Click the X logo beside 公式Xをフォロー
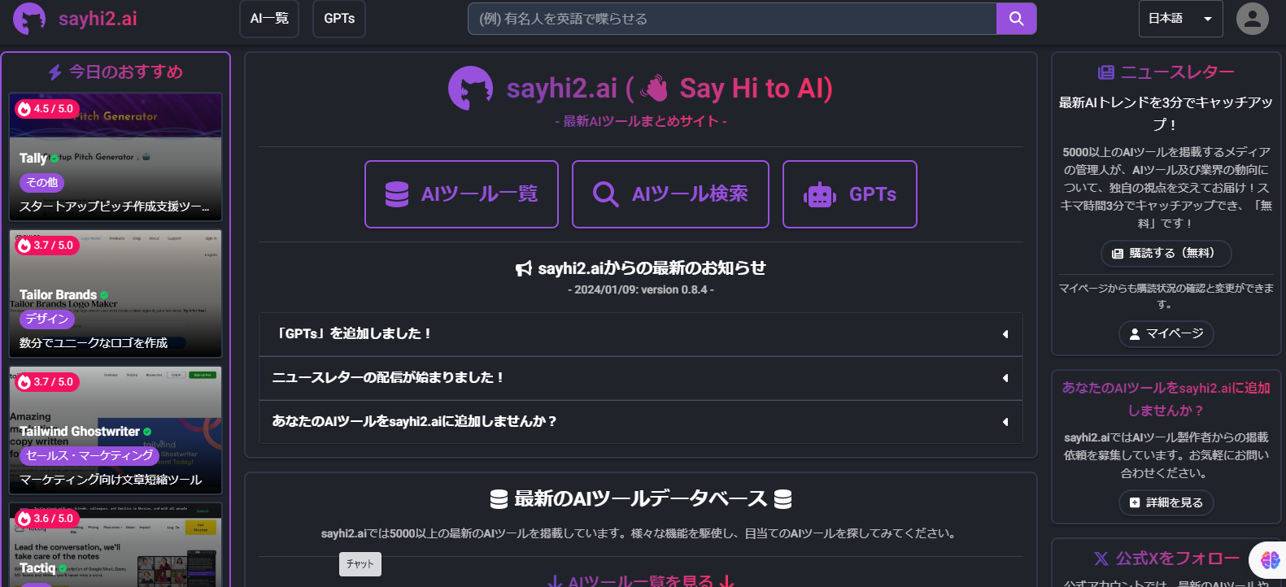This screenshot has height=587, width=1286. click(1101, 559)
